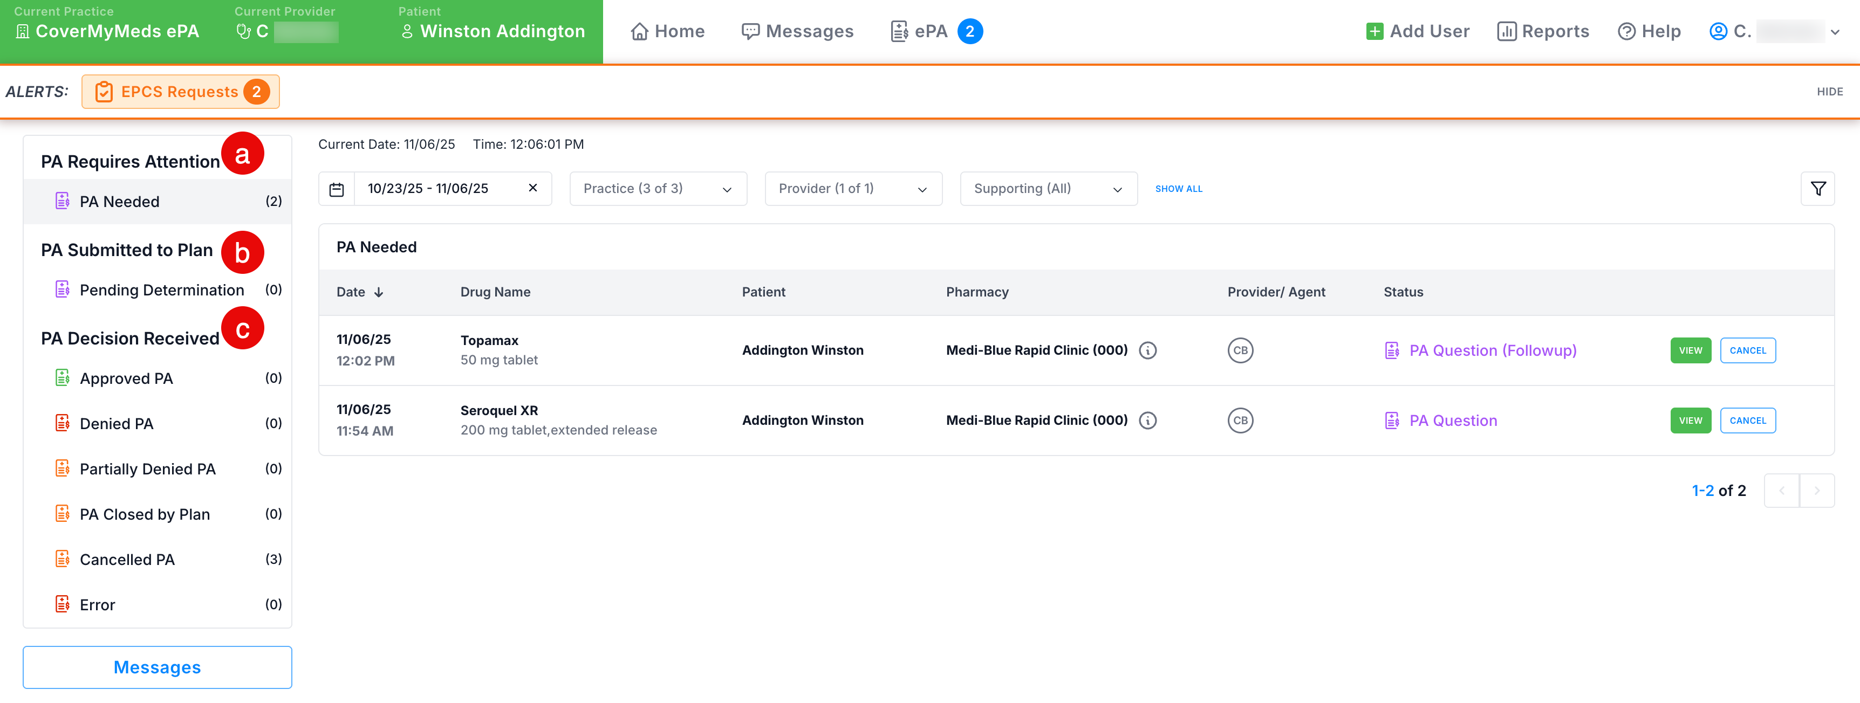Open the user account menu chevron
This screenshot has width=1860, height=703.
[x=1835, y=32]
